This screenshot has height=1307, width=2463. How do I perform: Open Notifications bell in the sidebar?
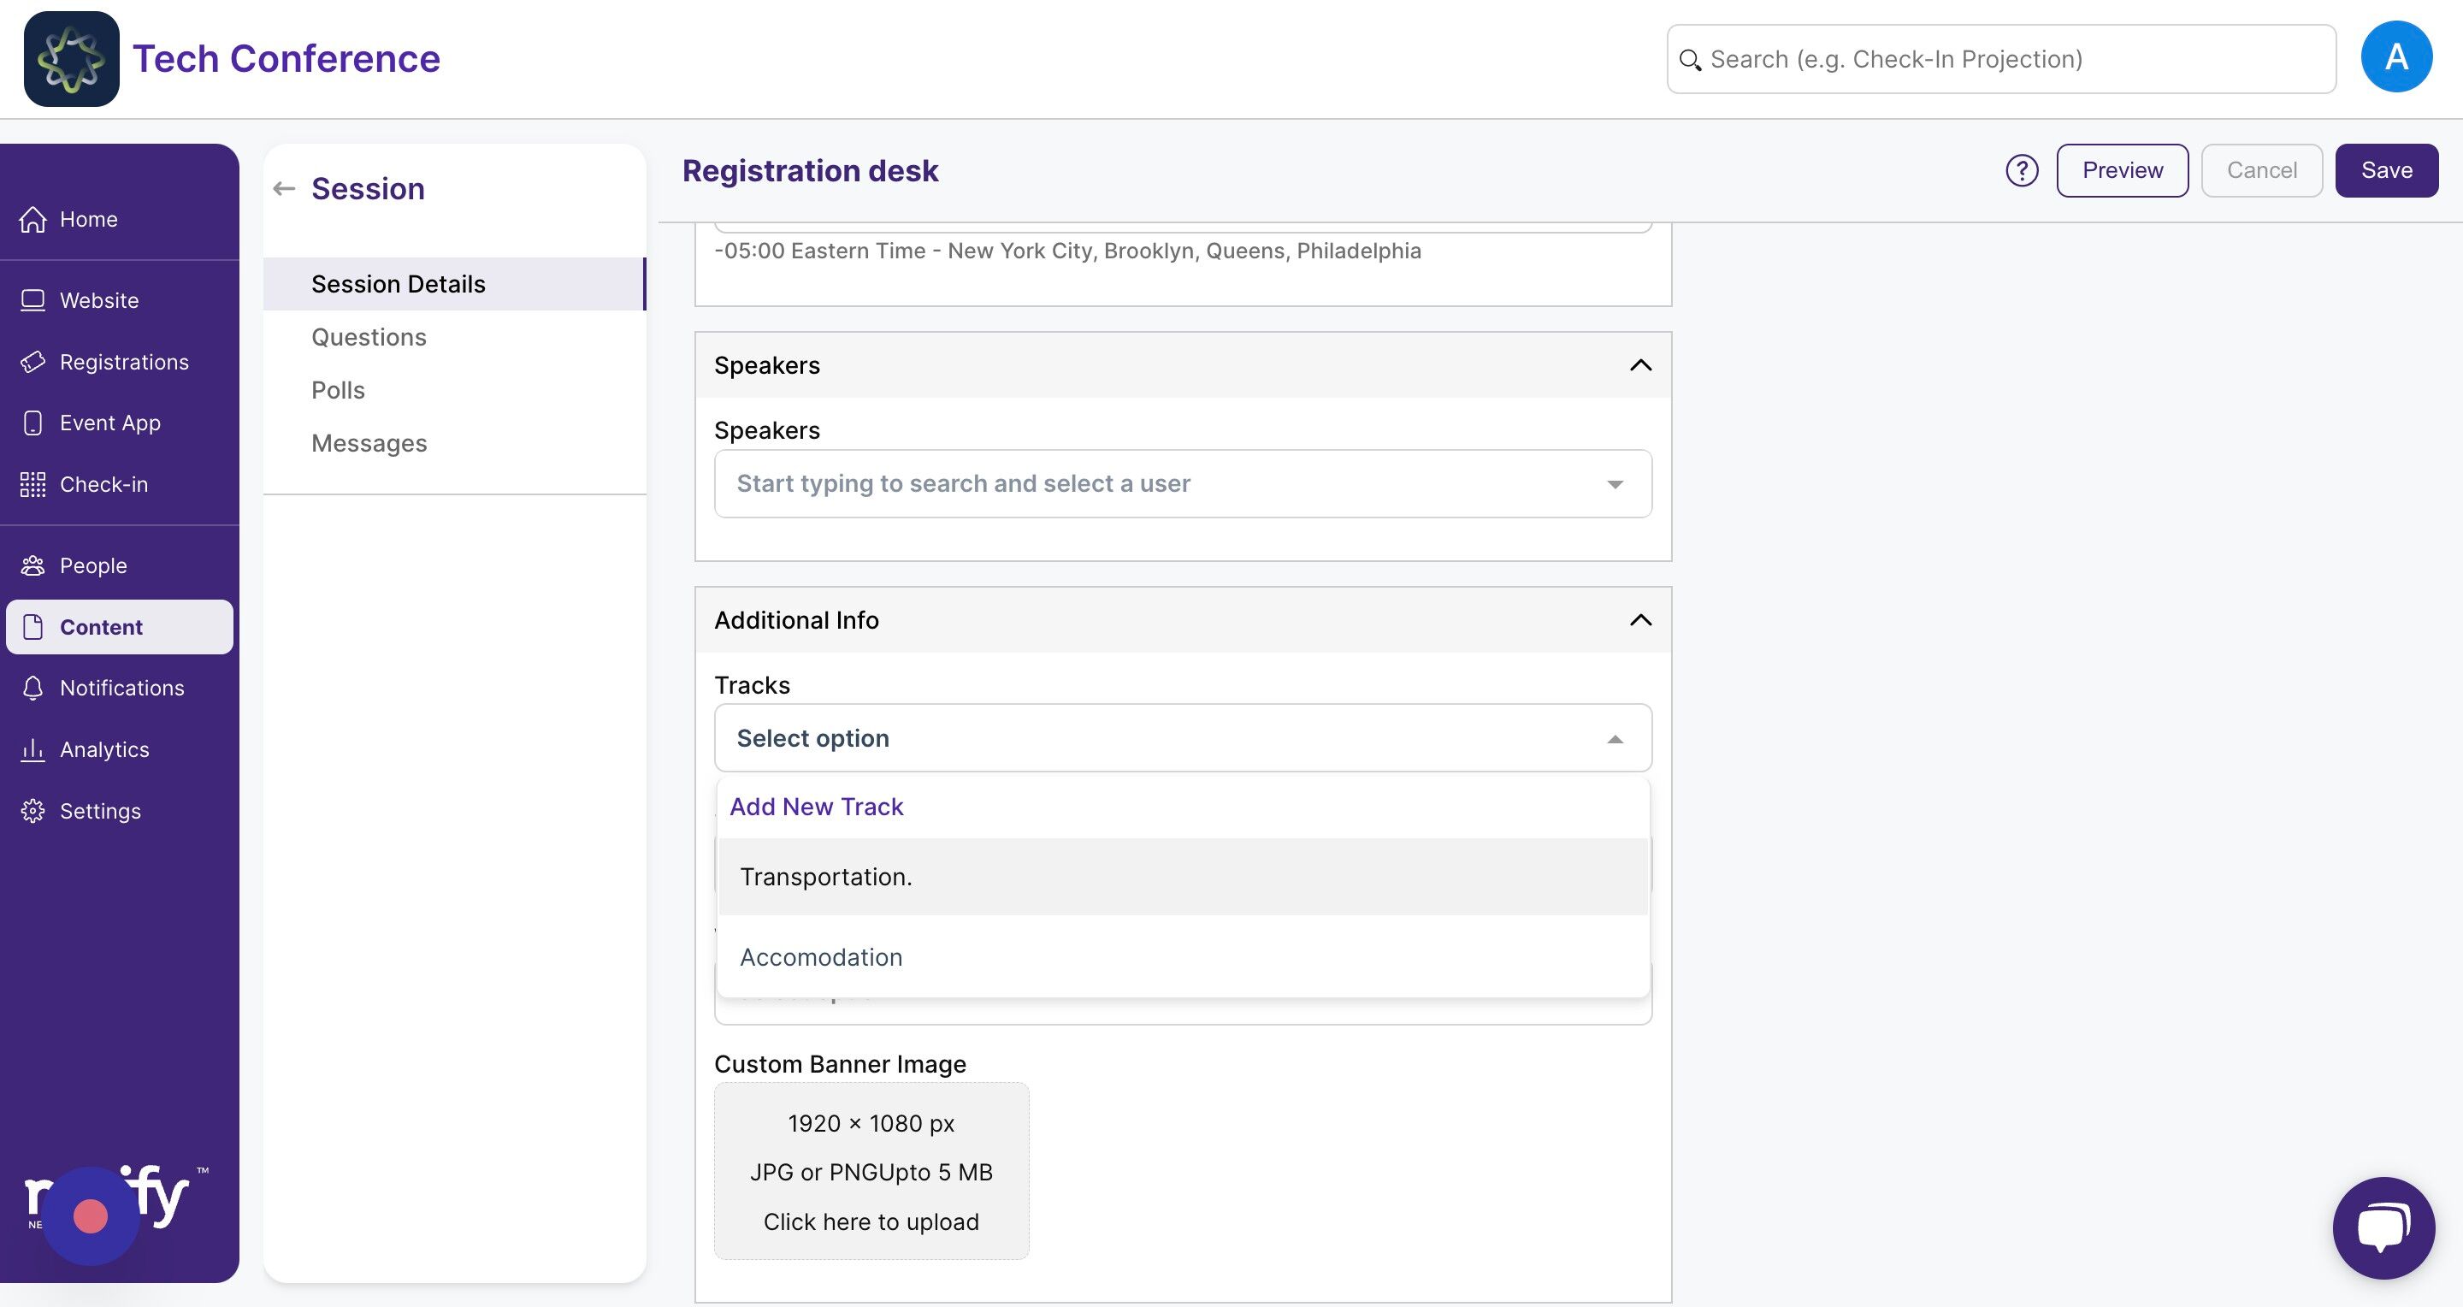(x=121, y=689)
